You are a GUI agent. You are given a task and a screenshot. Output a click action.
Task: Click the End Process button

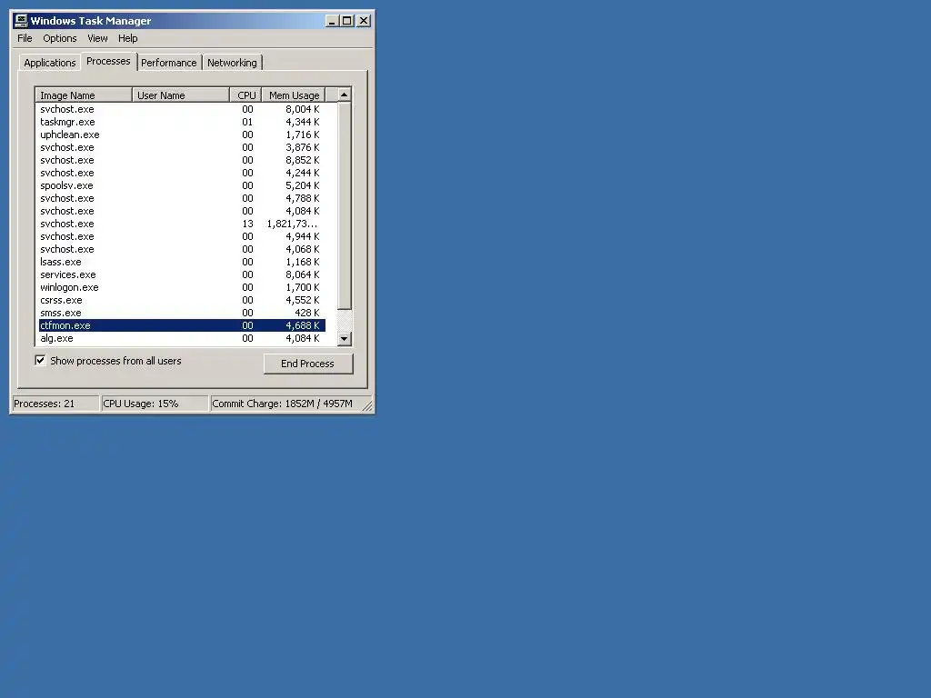point(308,364)
